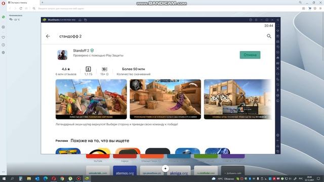
Task: Open the third Standoff 2 battle screenshot
Action: [237, 99]
